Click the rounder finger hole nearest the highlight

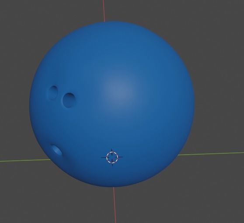pyautogui.click(x=69, y=100)
